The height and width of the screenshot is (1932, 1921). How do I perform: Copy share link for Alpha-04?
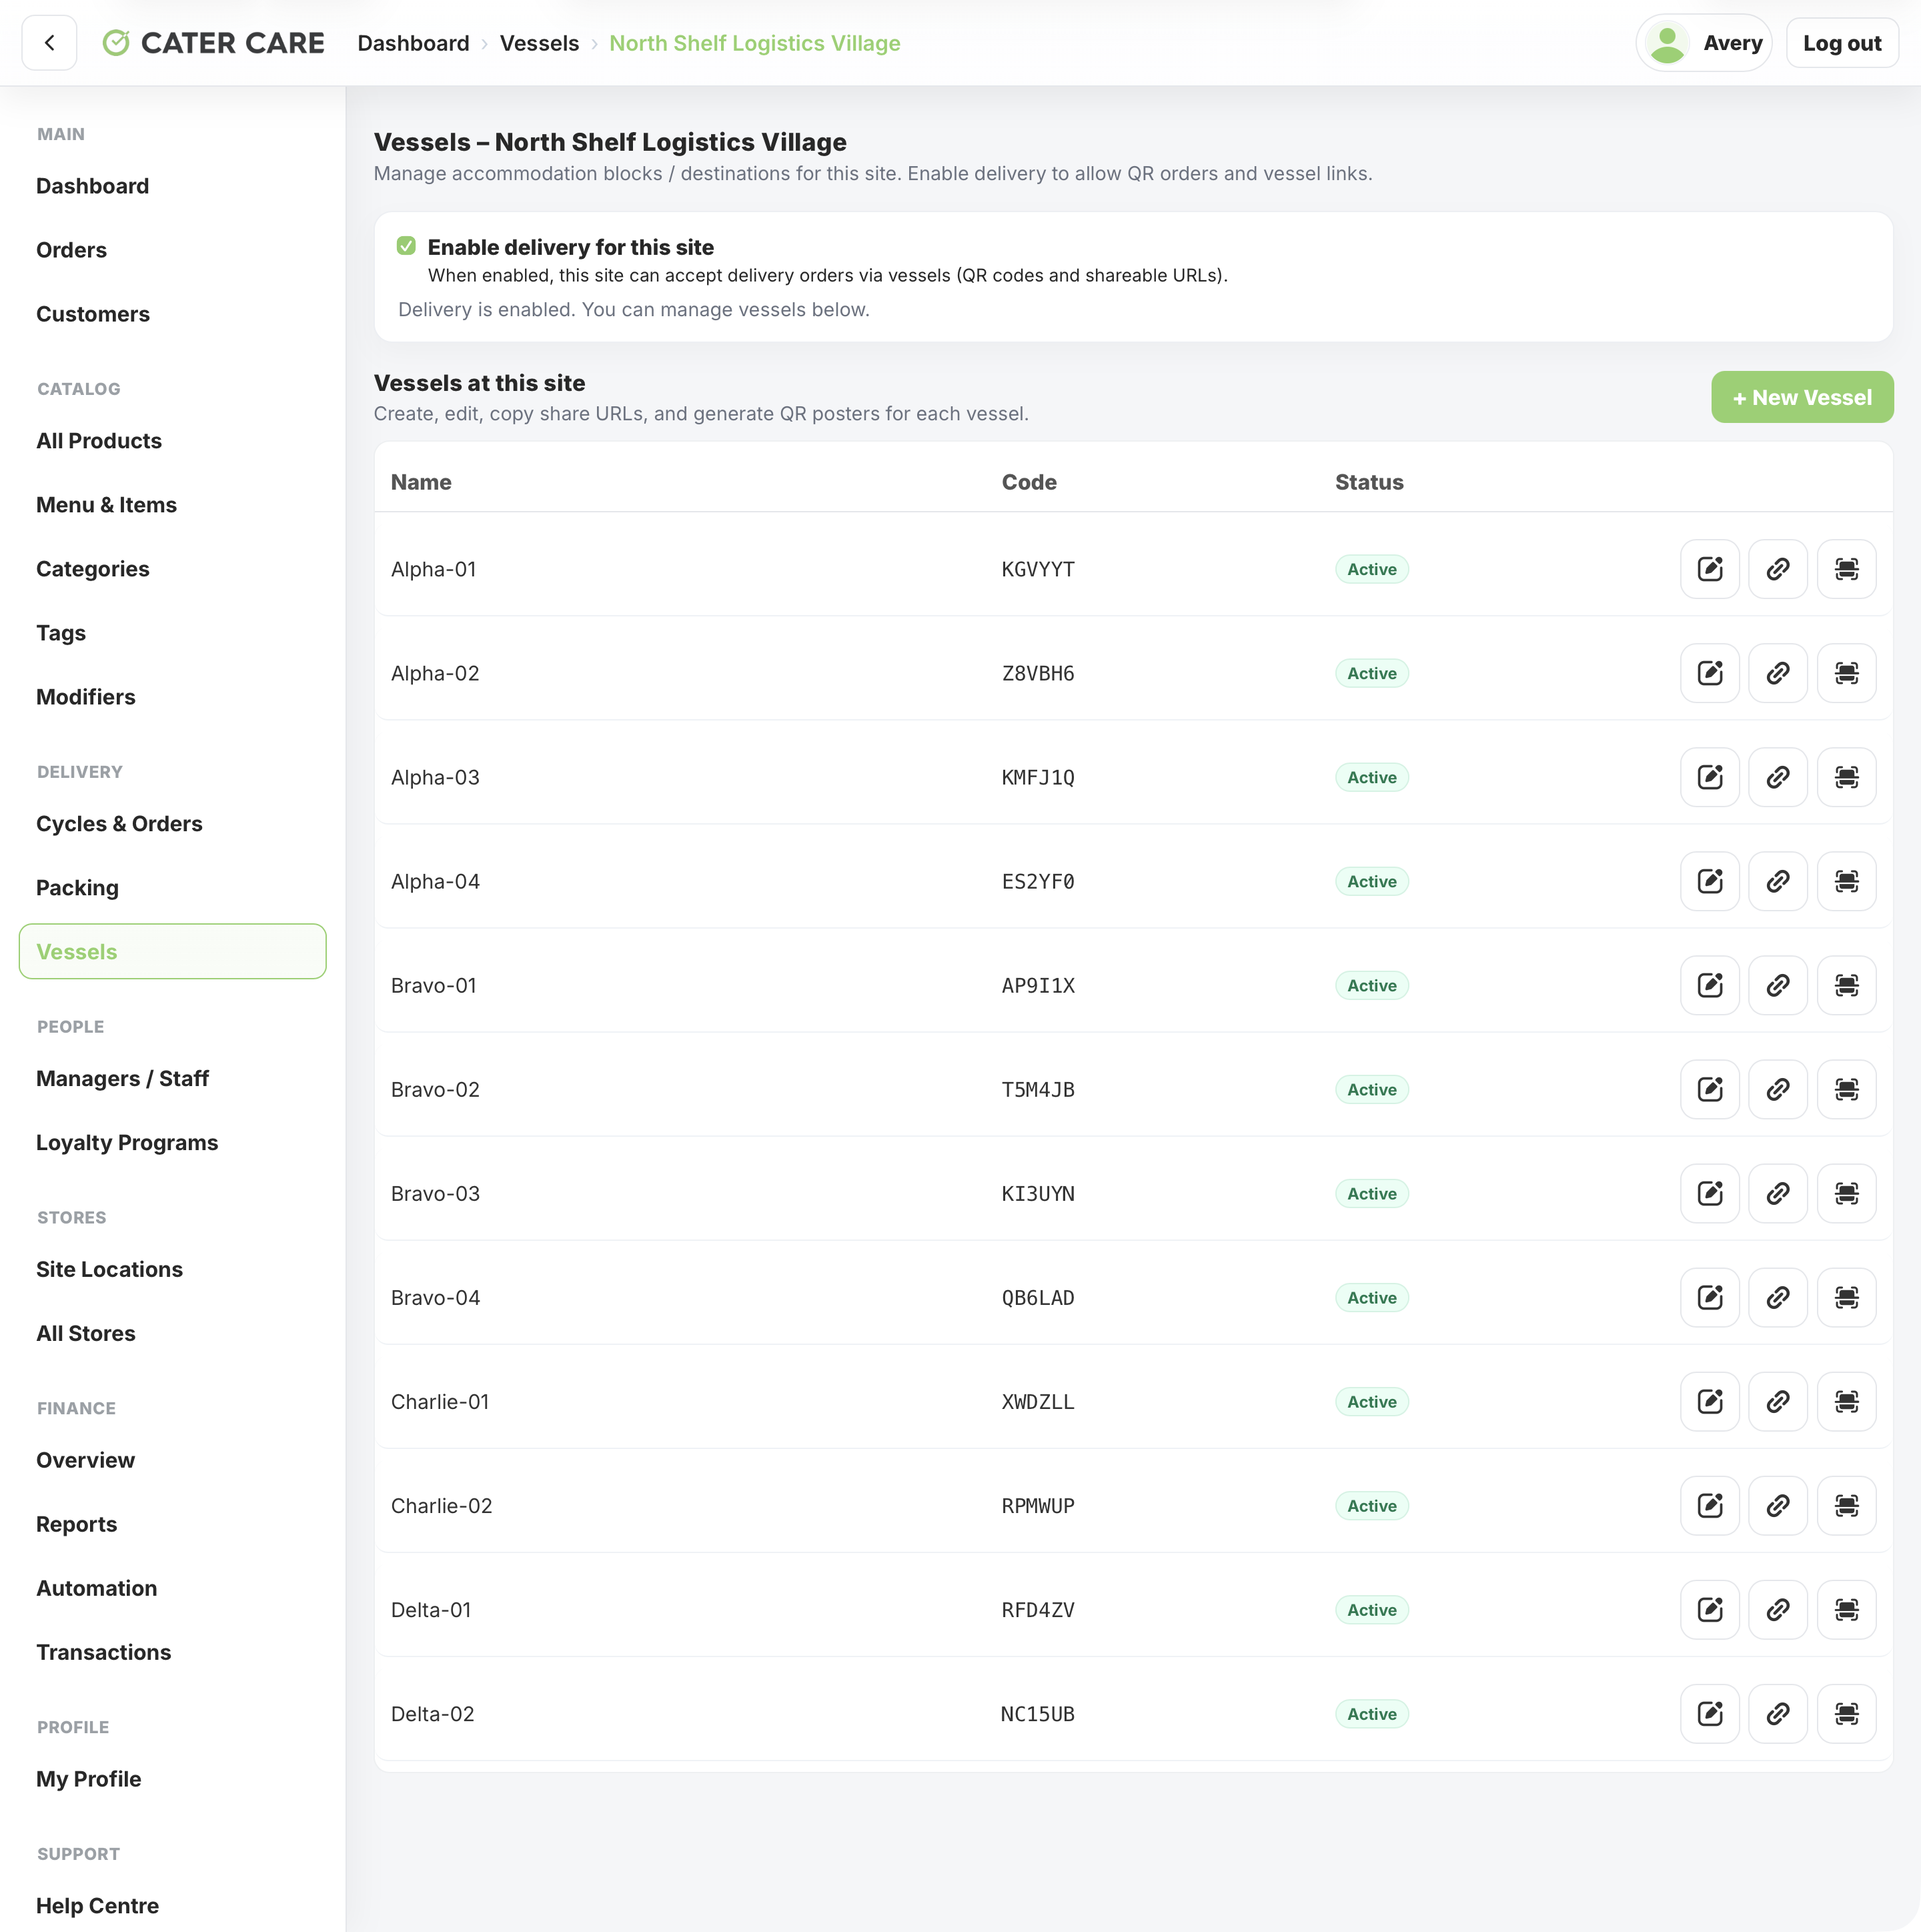pos(1778,881)
